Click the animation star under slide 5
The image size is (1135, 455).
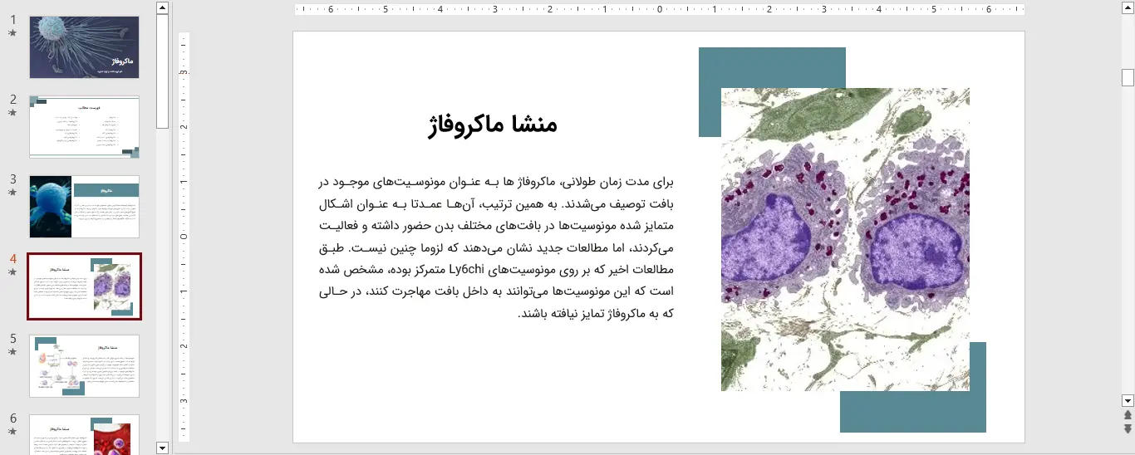tap(12, 352)
